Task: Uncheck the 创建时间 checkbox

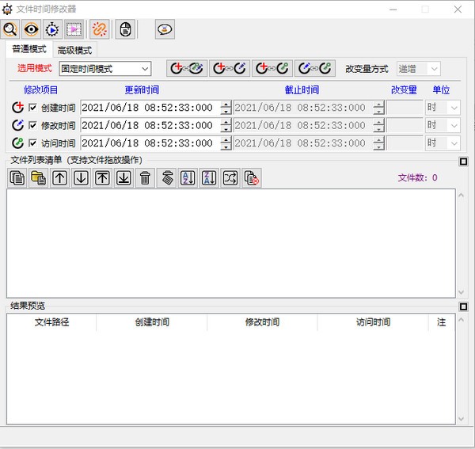Action: pyautogui.click(x=32, y=107)
